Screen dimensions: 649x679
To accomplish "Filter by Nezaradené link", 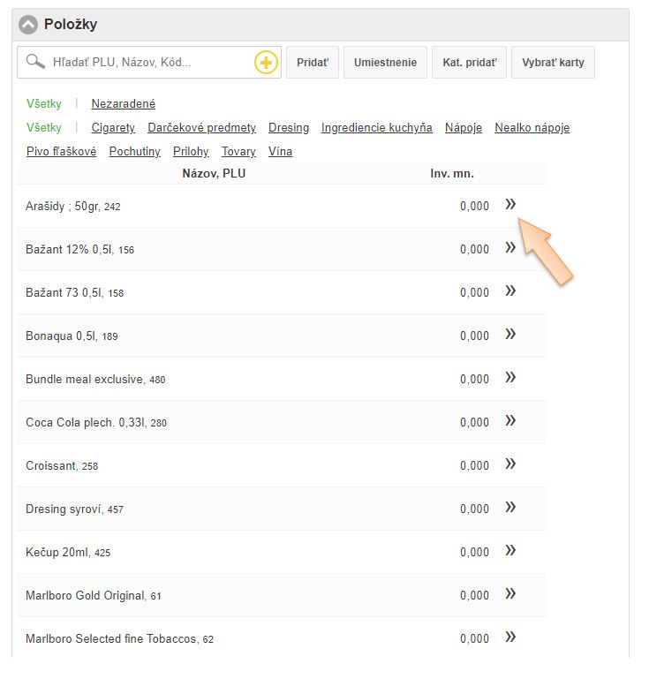I will pos(123,104).
